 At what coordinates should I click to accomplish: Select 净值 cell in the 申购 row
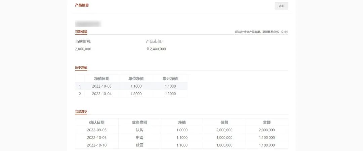[182, 138]
